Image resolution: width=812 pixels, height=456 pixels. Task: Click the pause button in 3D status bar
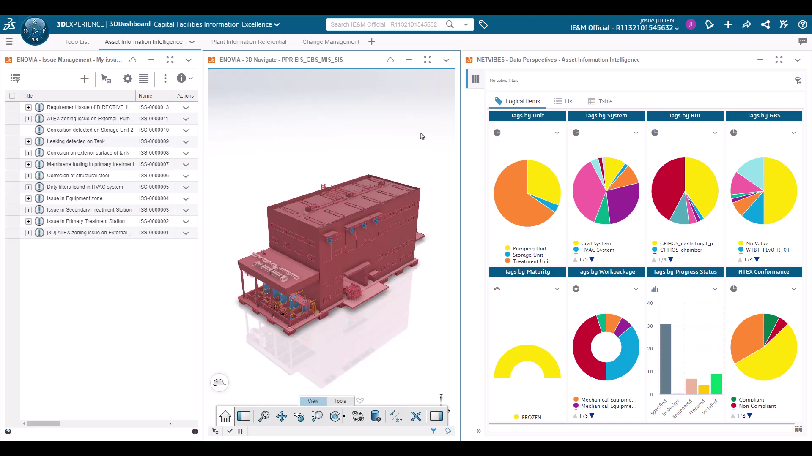240,431
